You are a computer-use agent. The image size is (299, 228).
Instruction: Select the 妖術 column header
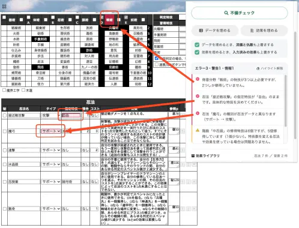[x=134, y=20]
